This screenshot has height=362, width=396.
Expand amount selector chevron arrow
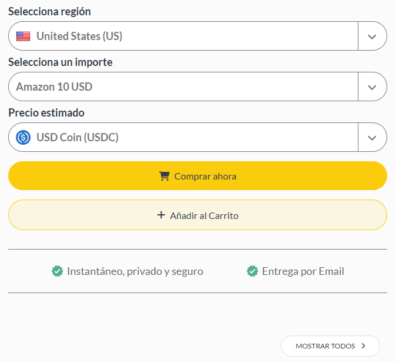point(372,87)
